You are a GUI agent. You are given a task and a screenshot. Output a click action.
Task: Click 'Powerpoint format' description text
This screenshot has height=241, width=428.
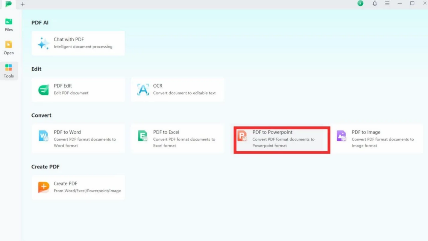[270, 146]
